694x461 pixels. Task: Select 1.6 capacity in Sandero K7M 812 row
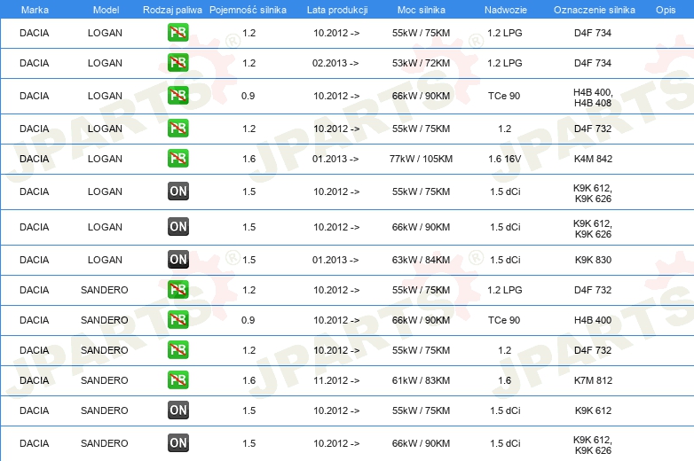tap(249, 380)
